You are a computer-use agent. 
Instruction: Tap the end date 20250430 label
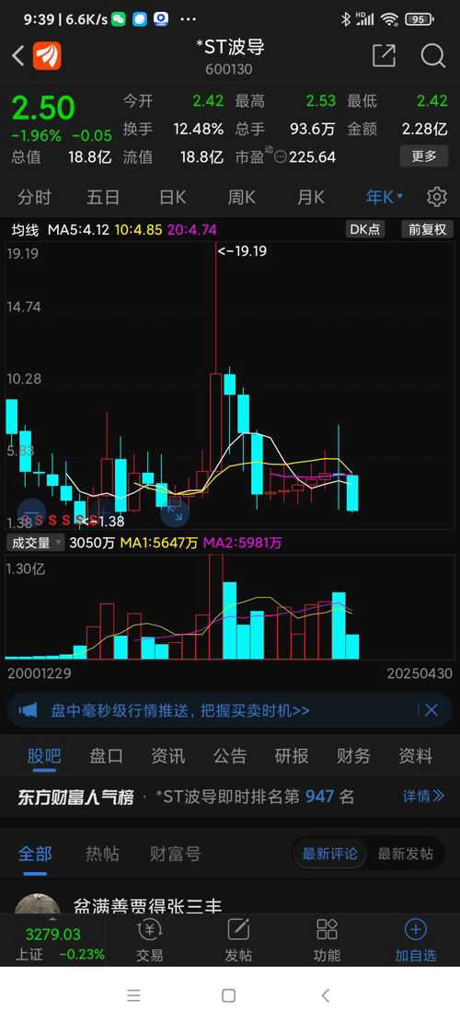point(419,673)
